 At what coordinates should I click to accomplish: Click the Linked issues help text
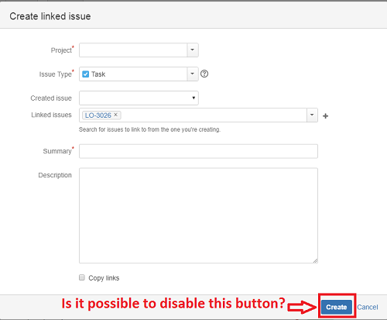point(149,129)
